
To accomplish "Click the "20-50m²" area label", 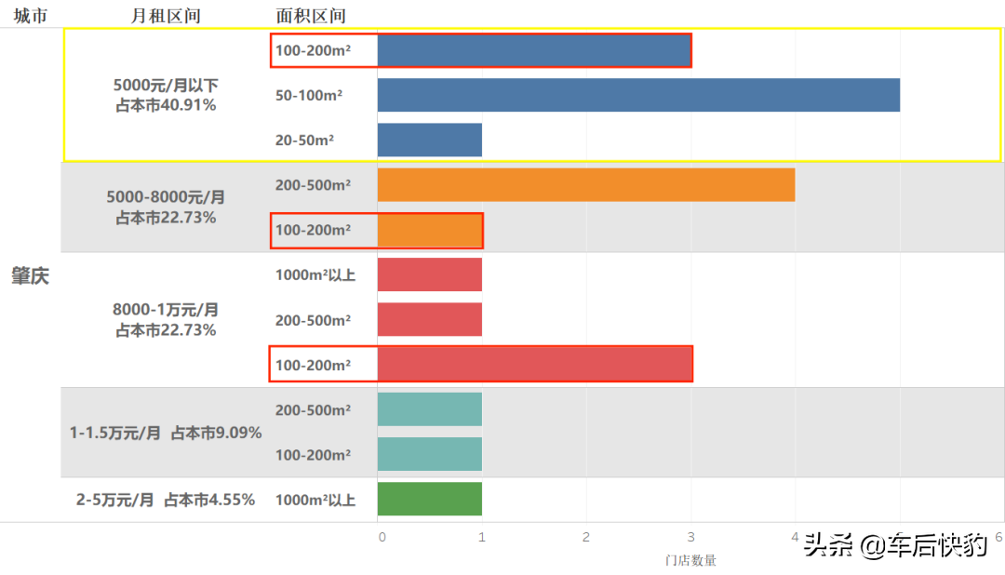I will point(304,140).
